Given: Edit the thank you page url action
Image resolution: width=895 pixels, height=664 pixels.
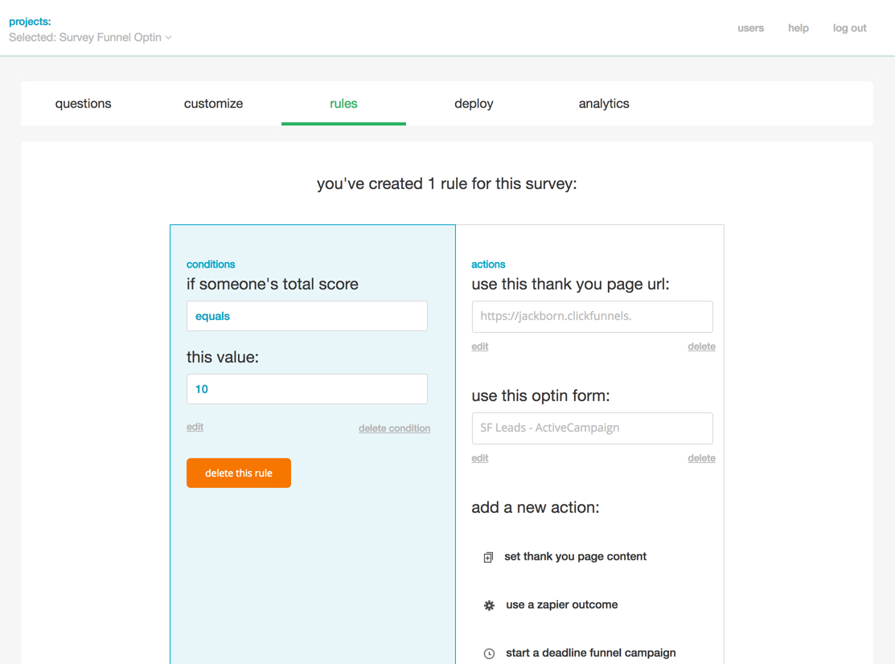Looking at the screenshot, I should [x=479, y=346].
